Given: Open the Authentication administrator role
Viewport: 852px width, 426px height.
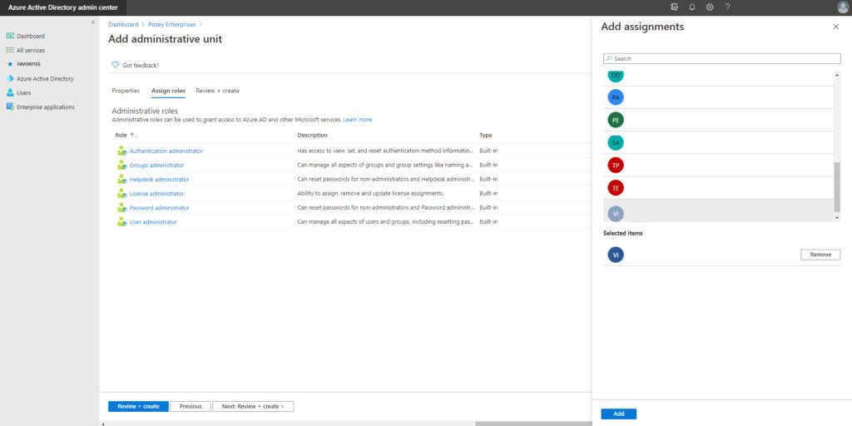Looking at the screenshot, I should pyautogui.click(x=166, y=151).
